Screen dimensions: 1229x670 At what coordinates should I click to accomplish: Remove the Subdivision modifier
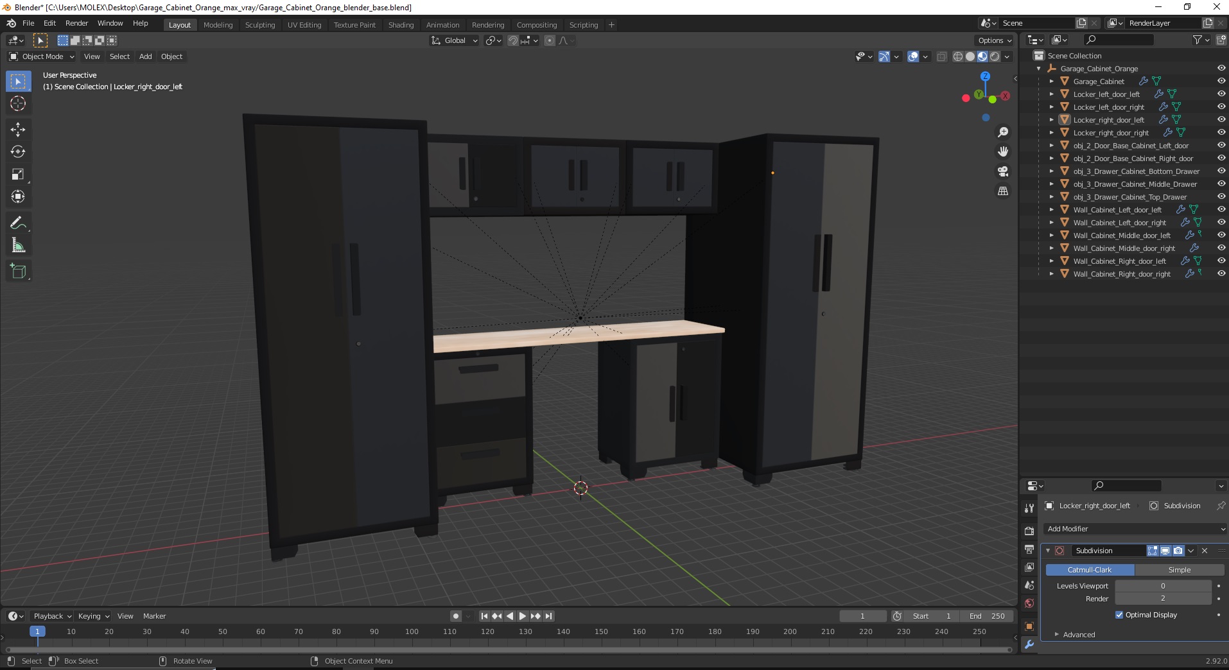1205,551
